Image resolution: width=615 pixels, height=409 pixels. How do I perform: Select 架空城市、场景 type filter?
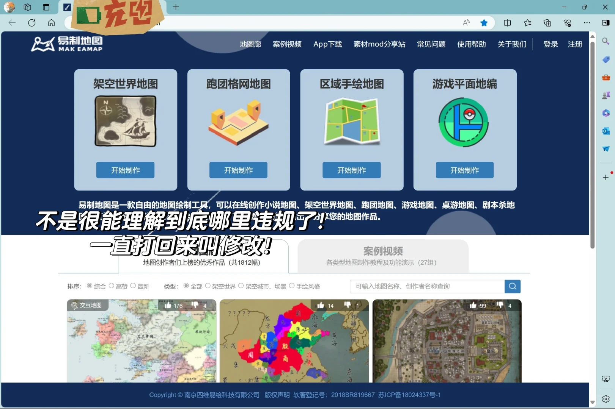pyautogui.click(x=241, y=286)
